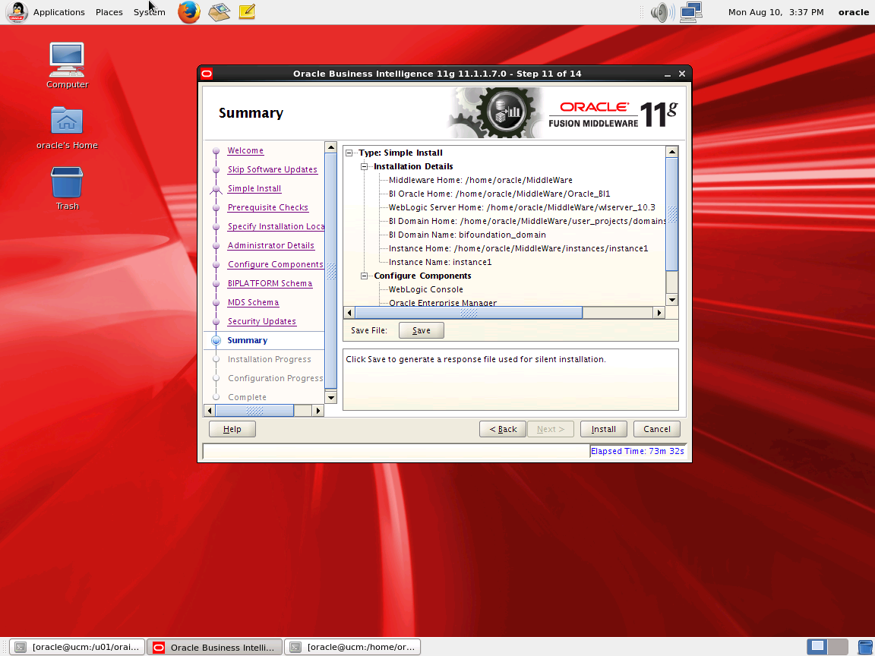Click the steps list scroll left arrow
875x656 pixels.
coord(210,411)
